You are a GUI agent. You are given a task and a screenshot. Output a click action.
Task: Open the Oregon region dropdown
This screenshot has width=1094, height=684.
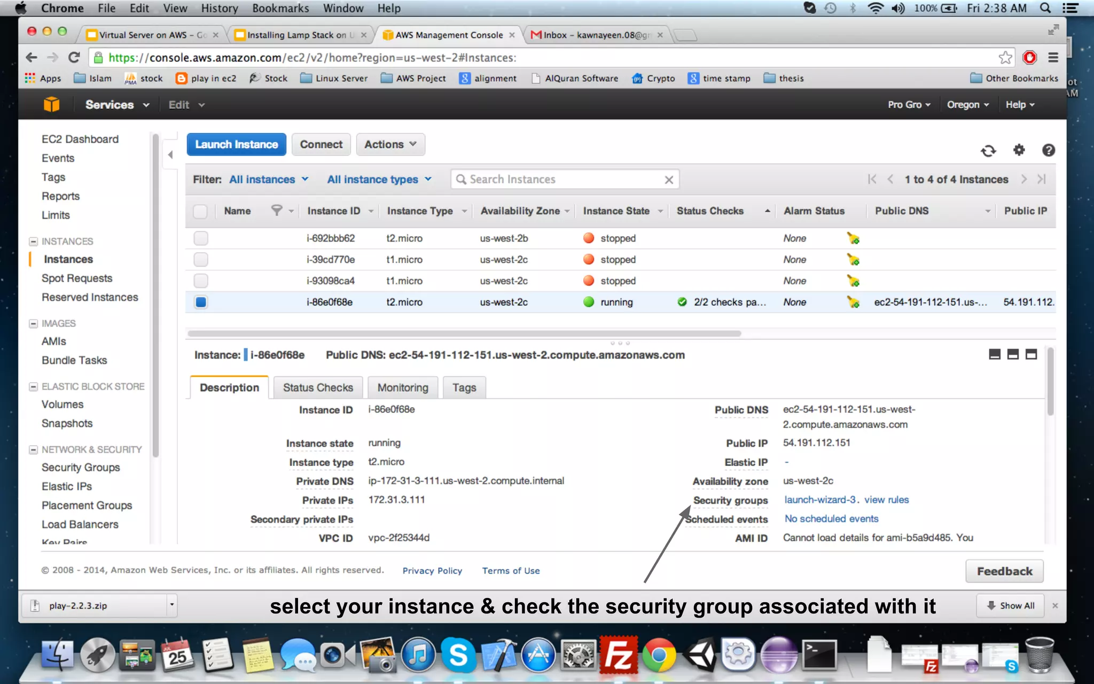point(968,105)
